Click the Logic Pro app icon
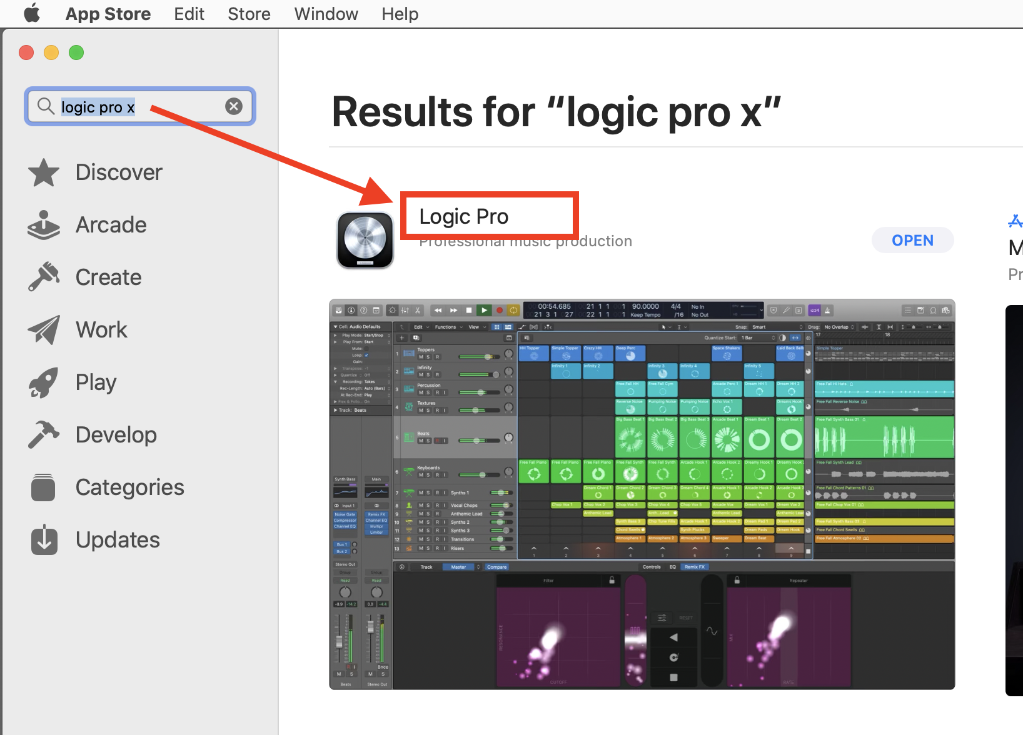 tap(365, 240)
